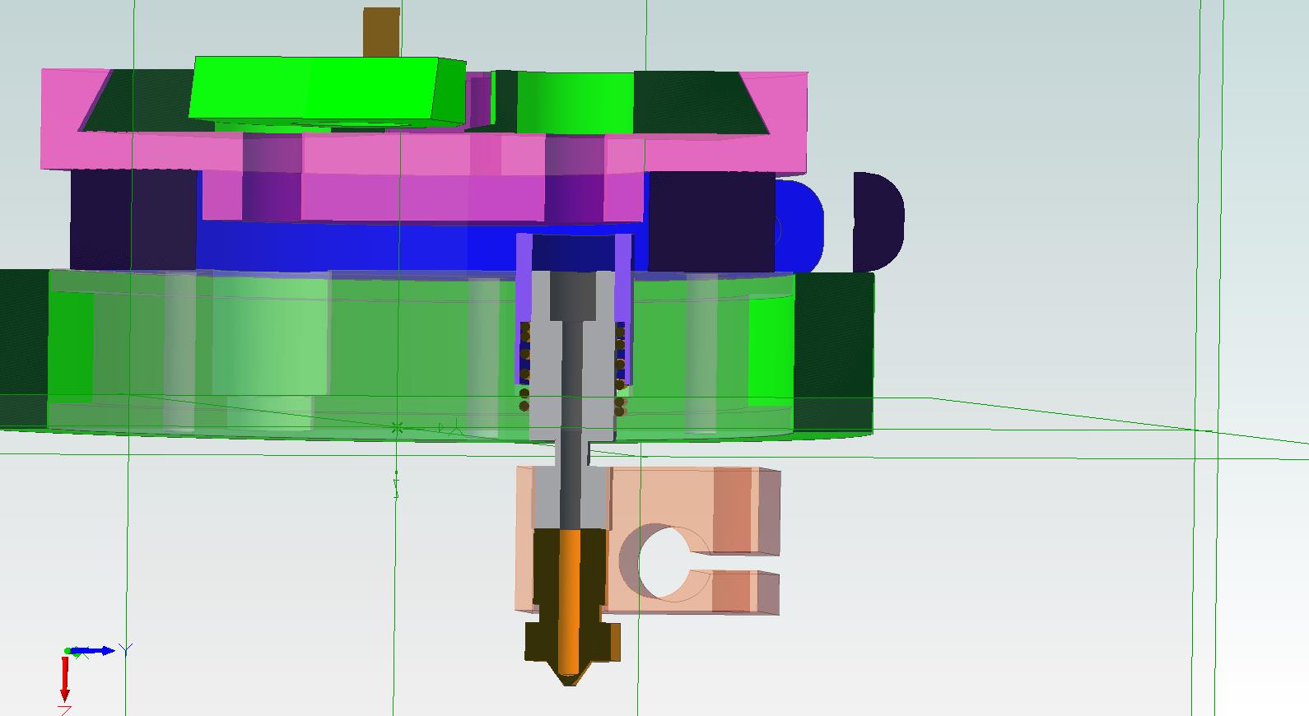The image size is (1309, 716).
Task: Click the brown rod protruding at top
Action: click(x=381, y=31)
